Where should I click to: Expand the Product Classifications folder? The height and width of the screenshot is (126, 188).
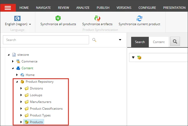(x=21, y=109)
